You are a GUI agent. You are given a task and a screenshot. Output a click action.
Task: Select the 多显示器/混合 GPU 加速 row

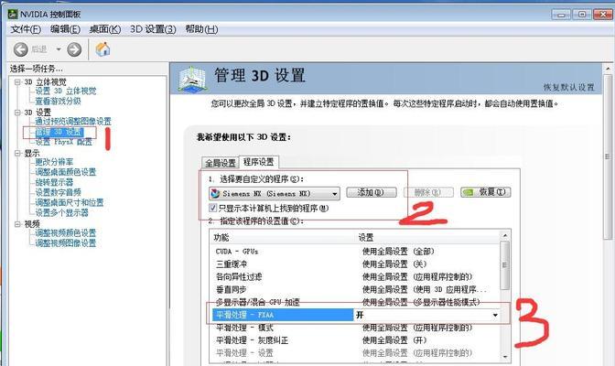coord(355,302)
